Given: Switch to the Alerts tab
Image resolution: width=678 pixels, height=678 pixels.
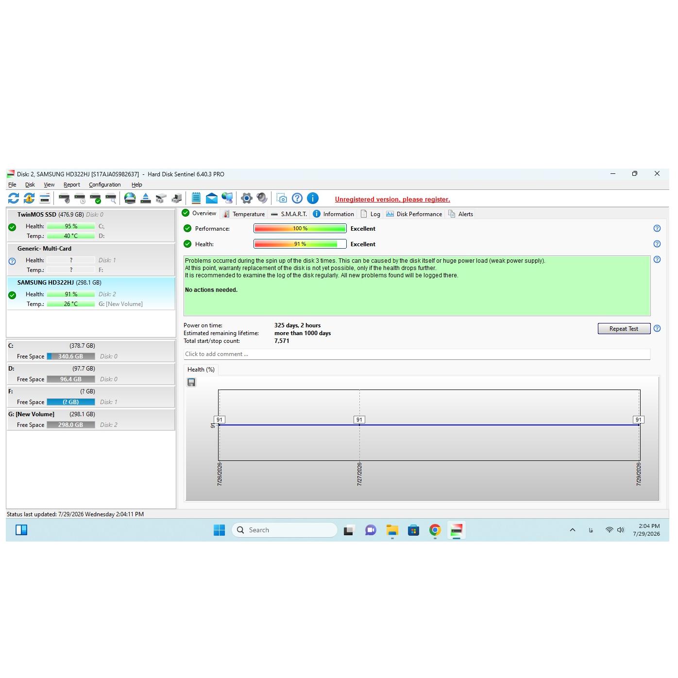Looking at the screenshot, I should point(460,214).
